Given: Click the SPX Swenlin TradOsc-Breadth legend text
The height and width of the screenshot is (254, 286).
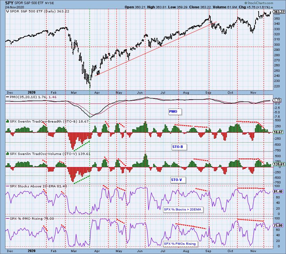Looking at the screenshot, I should (50, 121).
